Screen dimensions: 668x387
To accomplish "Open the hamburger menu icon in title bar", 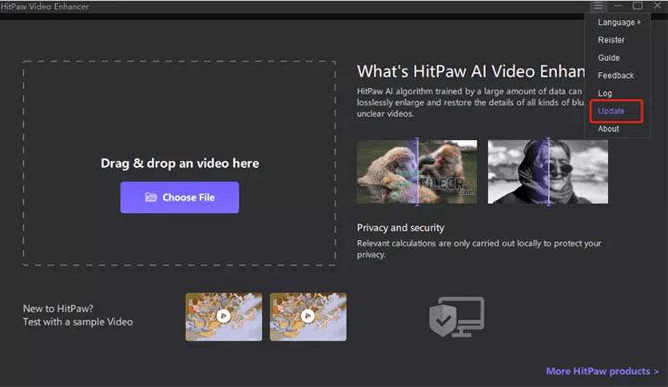I will 598,6.
